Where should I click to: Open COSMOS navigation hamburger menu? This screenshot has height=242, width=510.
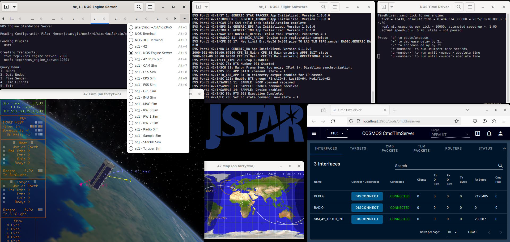[314, 133]
